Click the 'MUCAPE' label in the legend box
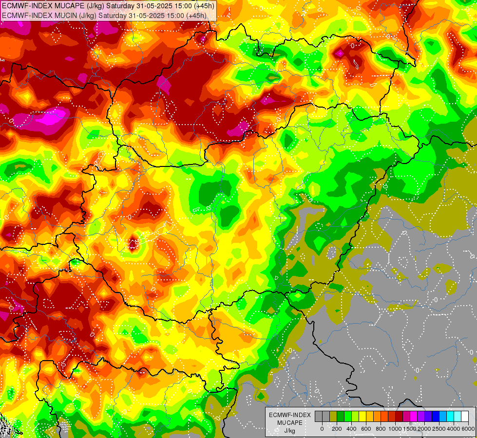 (x=290, y=423)
